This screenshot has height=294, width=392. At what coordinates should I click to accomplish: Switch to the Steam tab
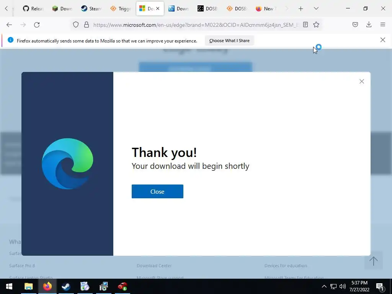(91, 8)
